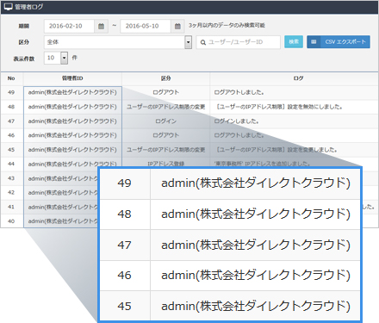This screenshot has height=323, width=379.
Task: Focus the ユーザー/ユーザーID search field
Action: [x=239, y=42]
